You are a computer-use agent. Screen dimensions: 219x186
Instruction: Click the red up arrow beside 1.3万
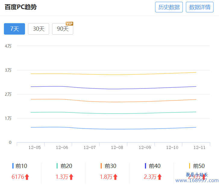pos(71,177)
